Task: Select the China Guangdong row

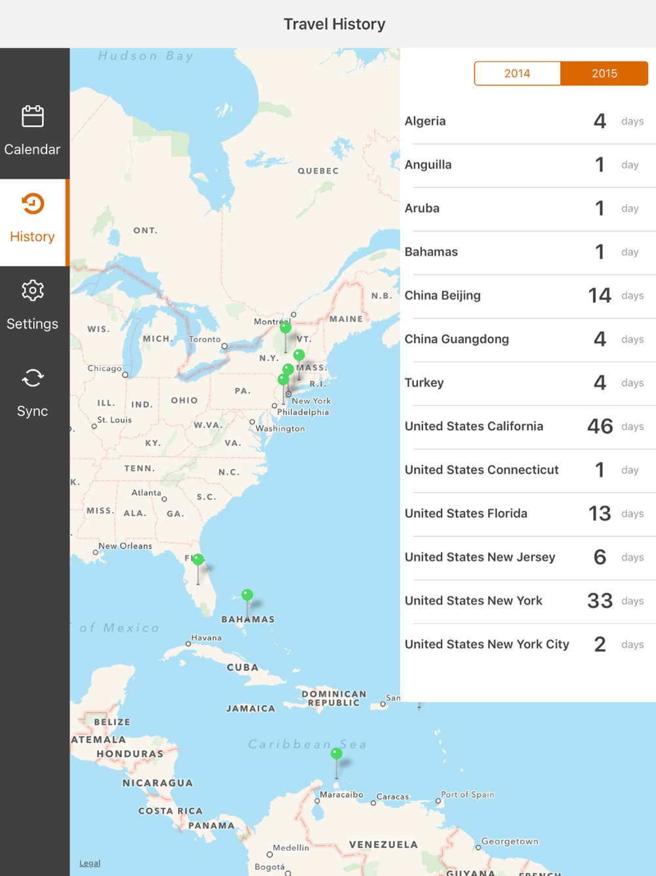Action: (x=528, y=339)
